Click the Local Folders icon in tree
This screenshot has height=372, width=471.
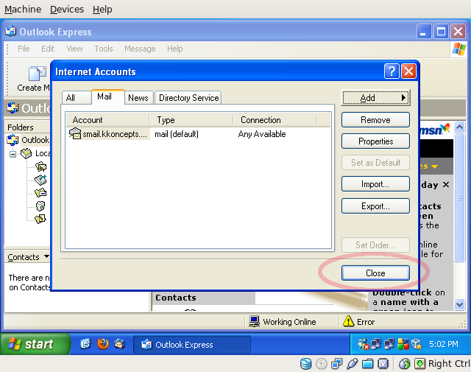26,153
